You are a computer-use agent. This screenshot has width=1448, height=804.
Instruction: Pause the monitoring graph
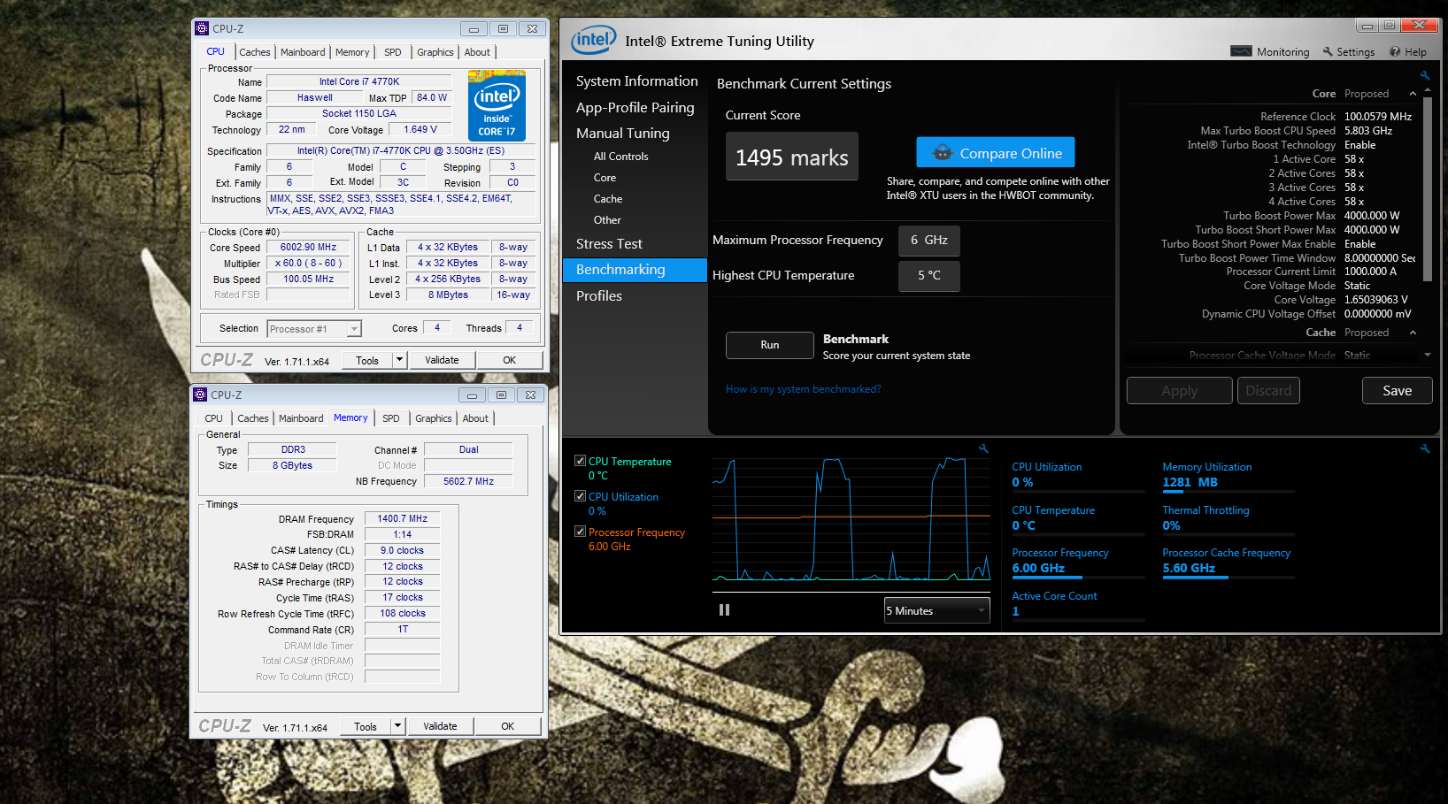pyautogui.click(x=724, y=610)
